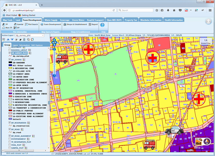Click the Plot Search button
The width and height of the screenshot is (215, 156).
pos(31,24)
